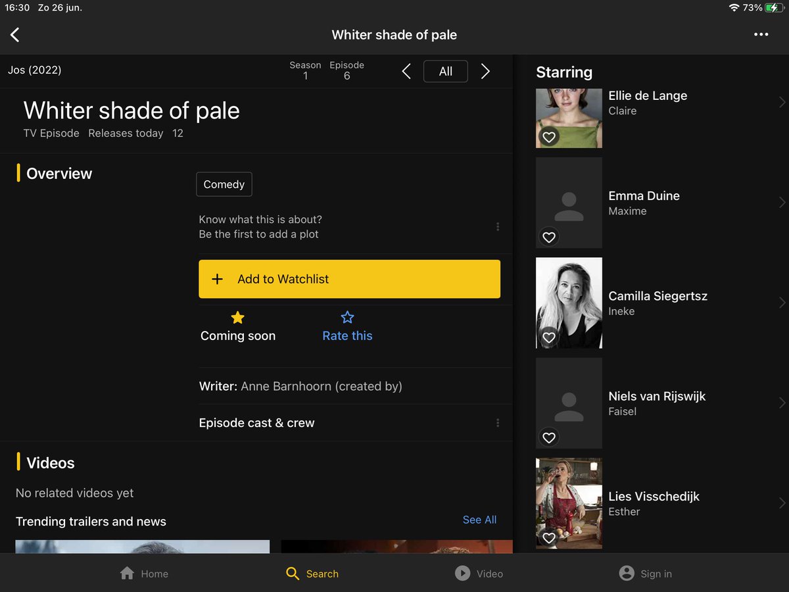Screen dimensions: 789x592
Task: Tap the battery status icon
Action: click(774, 8)
